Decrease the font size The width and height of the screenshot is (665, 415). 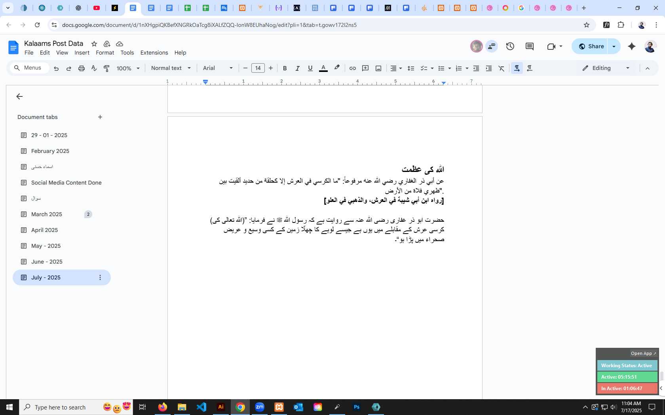[x=245, y=68]
